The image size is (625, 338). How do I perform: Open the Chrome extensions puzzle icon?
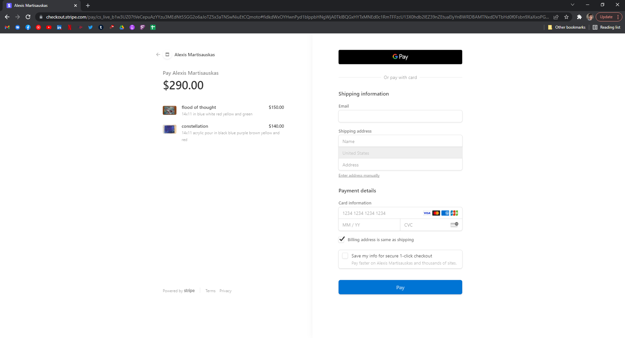click(579, 17)
